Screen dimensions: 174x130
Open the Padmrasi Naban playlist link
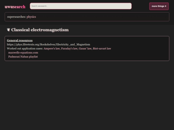click(23, 57)
